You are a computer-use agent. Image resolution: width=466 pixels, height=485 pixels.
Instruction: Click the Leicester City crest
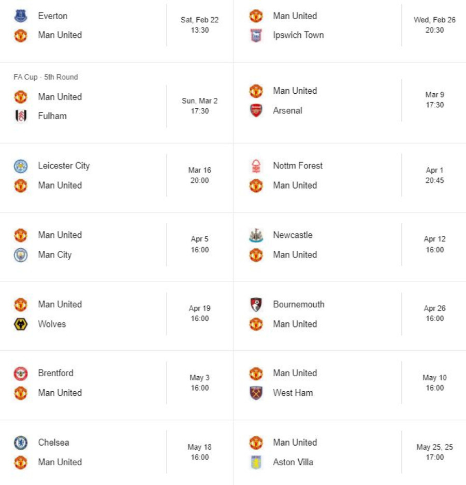tap(21, 166)
